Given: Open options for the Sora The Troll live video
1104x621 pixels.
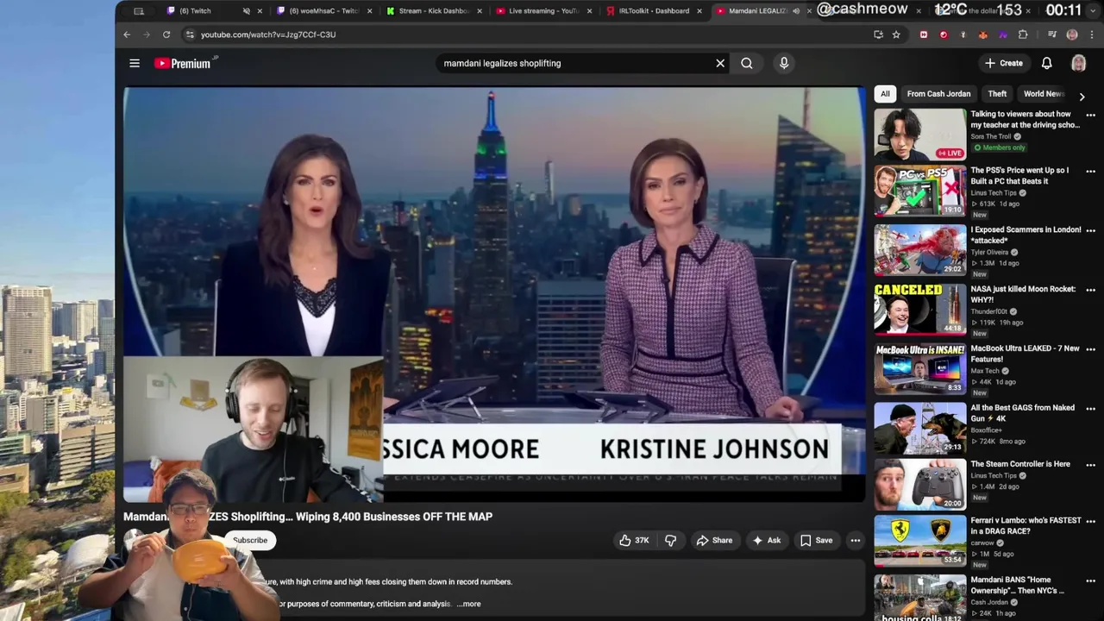Looking at the screenshot, I should [1090, 115].
